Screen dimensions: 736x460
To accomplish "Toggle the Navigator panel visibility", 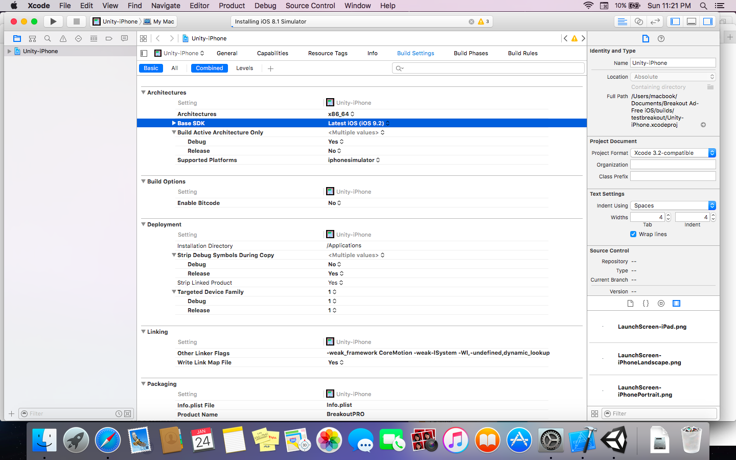I will click(675, 21).
